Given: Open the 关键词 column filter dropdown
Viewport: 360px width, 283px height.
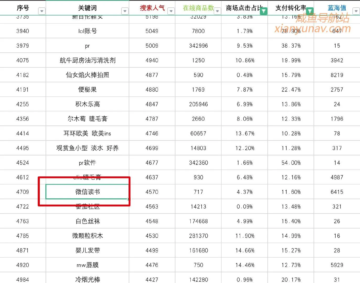Looking at the screenshot, I should click(x=125, y=11).
